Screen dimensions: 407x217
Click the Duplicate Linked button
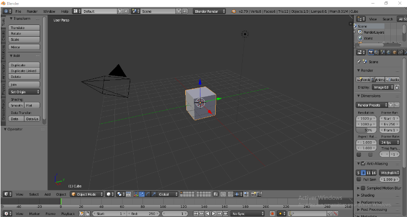coord(24,71)
